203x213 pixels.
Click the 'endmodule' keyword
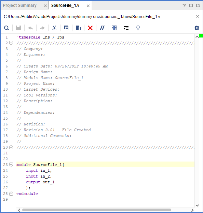click(27, 194)
